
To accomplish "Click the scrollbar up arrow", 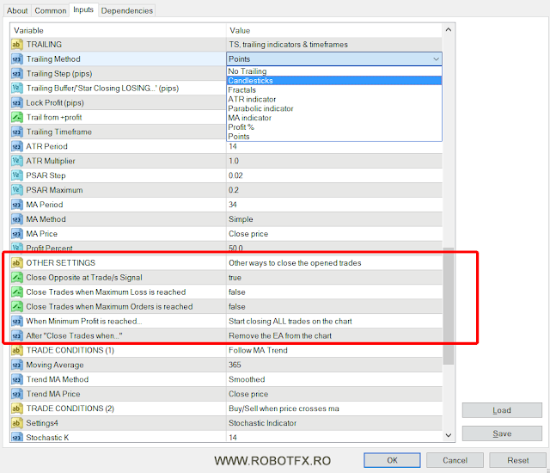I will pyautogui.click(x=449, y=30).
